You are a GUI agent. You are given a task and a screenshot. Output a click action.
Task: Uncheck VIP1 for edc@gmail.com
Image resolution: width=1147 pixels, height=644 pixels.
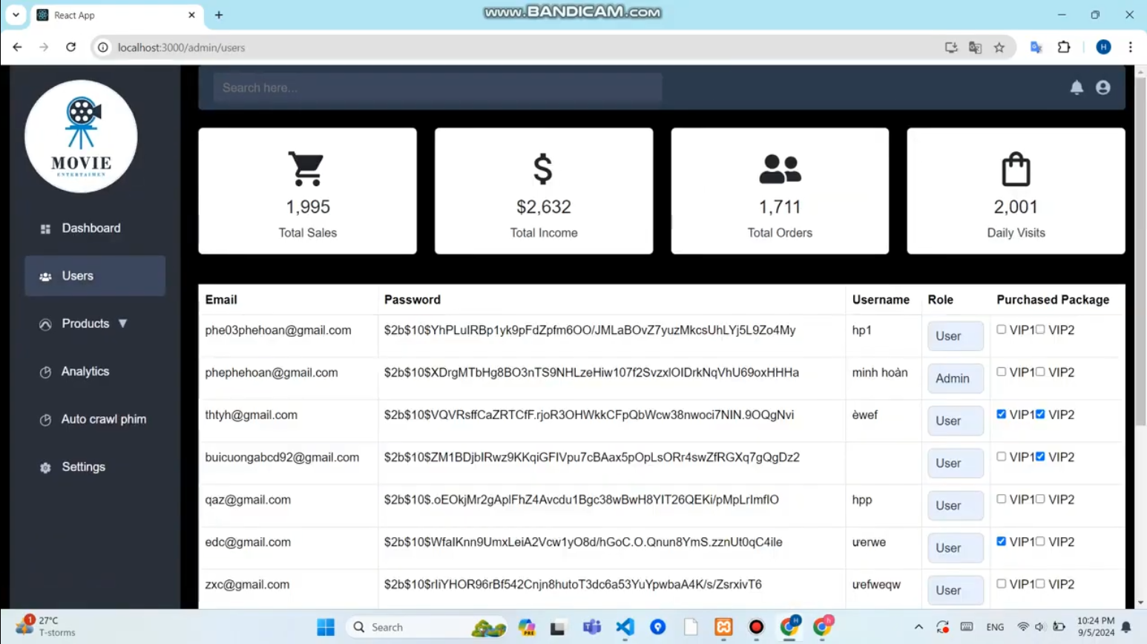tap(1001, 541)
